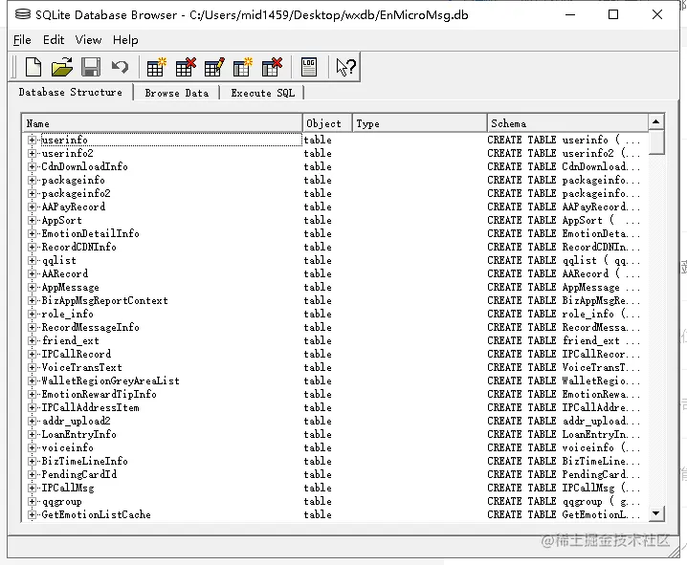Image resolution: width=687 pixels, height=565 pixels.
Task: Select the BizTimeLineInfo table row
Action: click(x=335, y=461)
